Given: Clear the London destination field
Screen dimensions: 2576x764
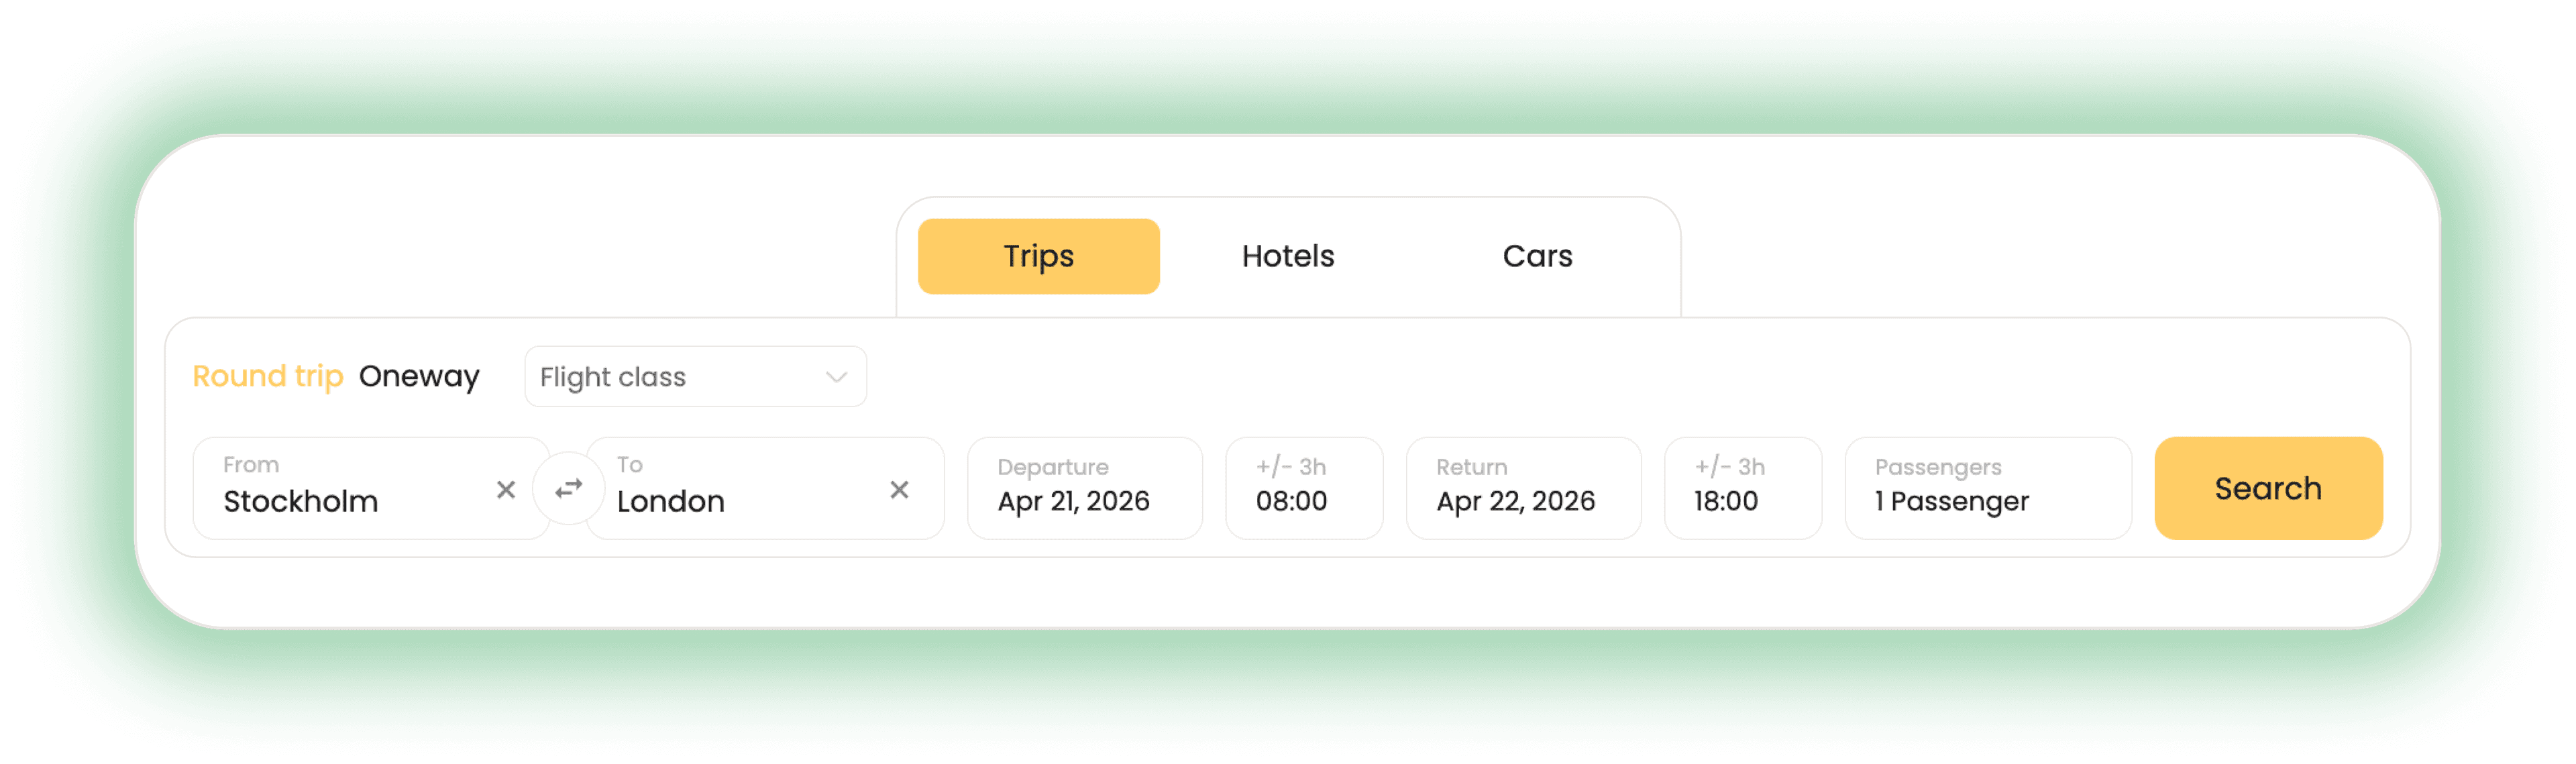Looking at the screenshot, I should click(899, 489).
